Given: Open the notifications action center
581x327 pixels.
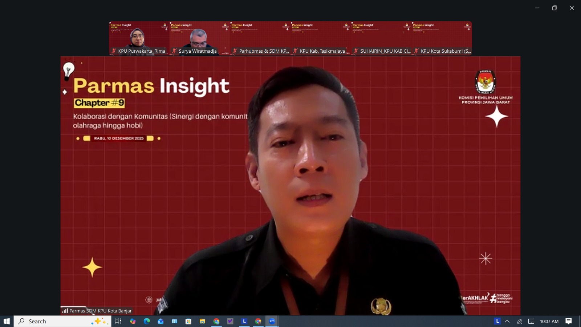Looking at the screenshot, I should (x=569, y=321).
